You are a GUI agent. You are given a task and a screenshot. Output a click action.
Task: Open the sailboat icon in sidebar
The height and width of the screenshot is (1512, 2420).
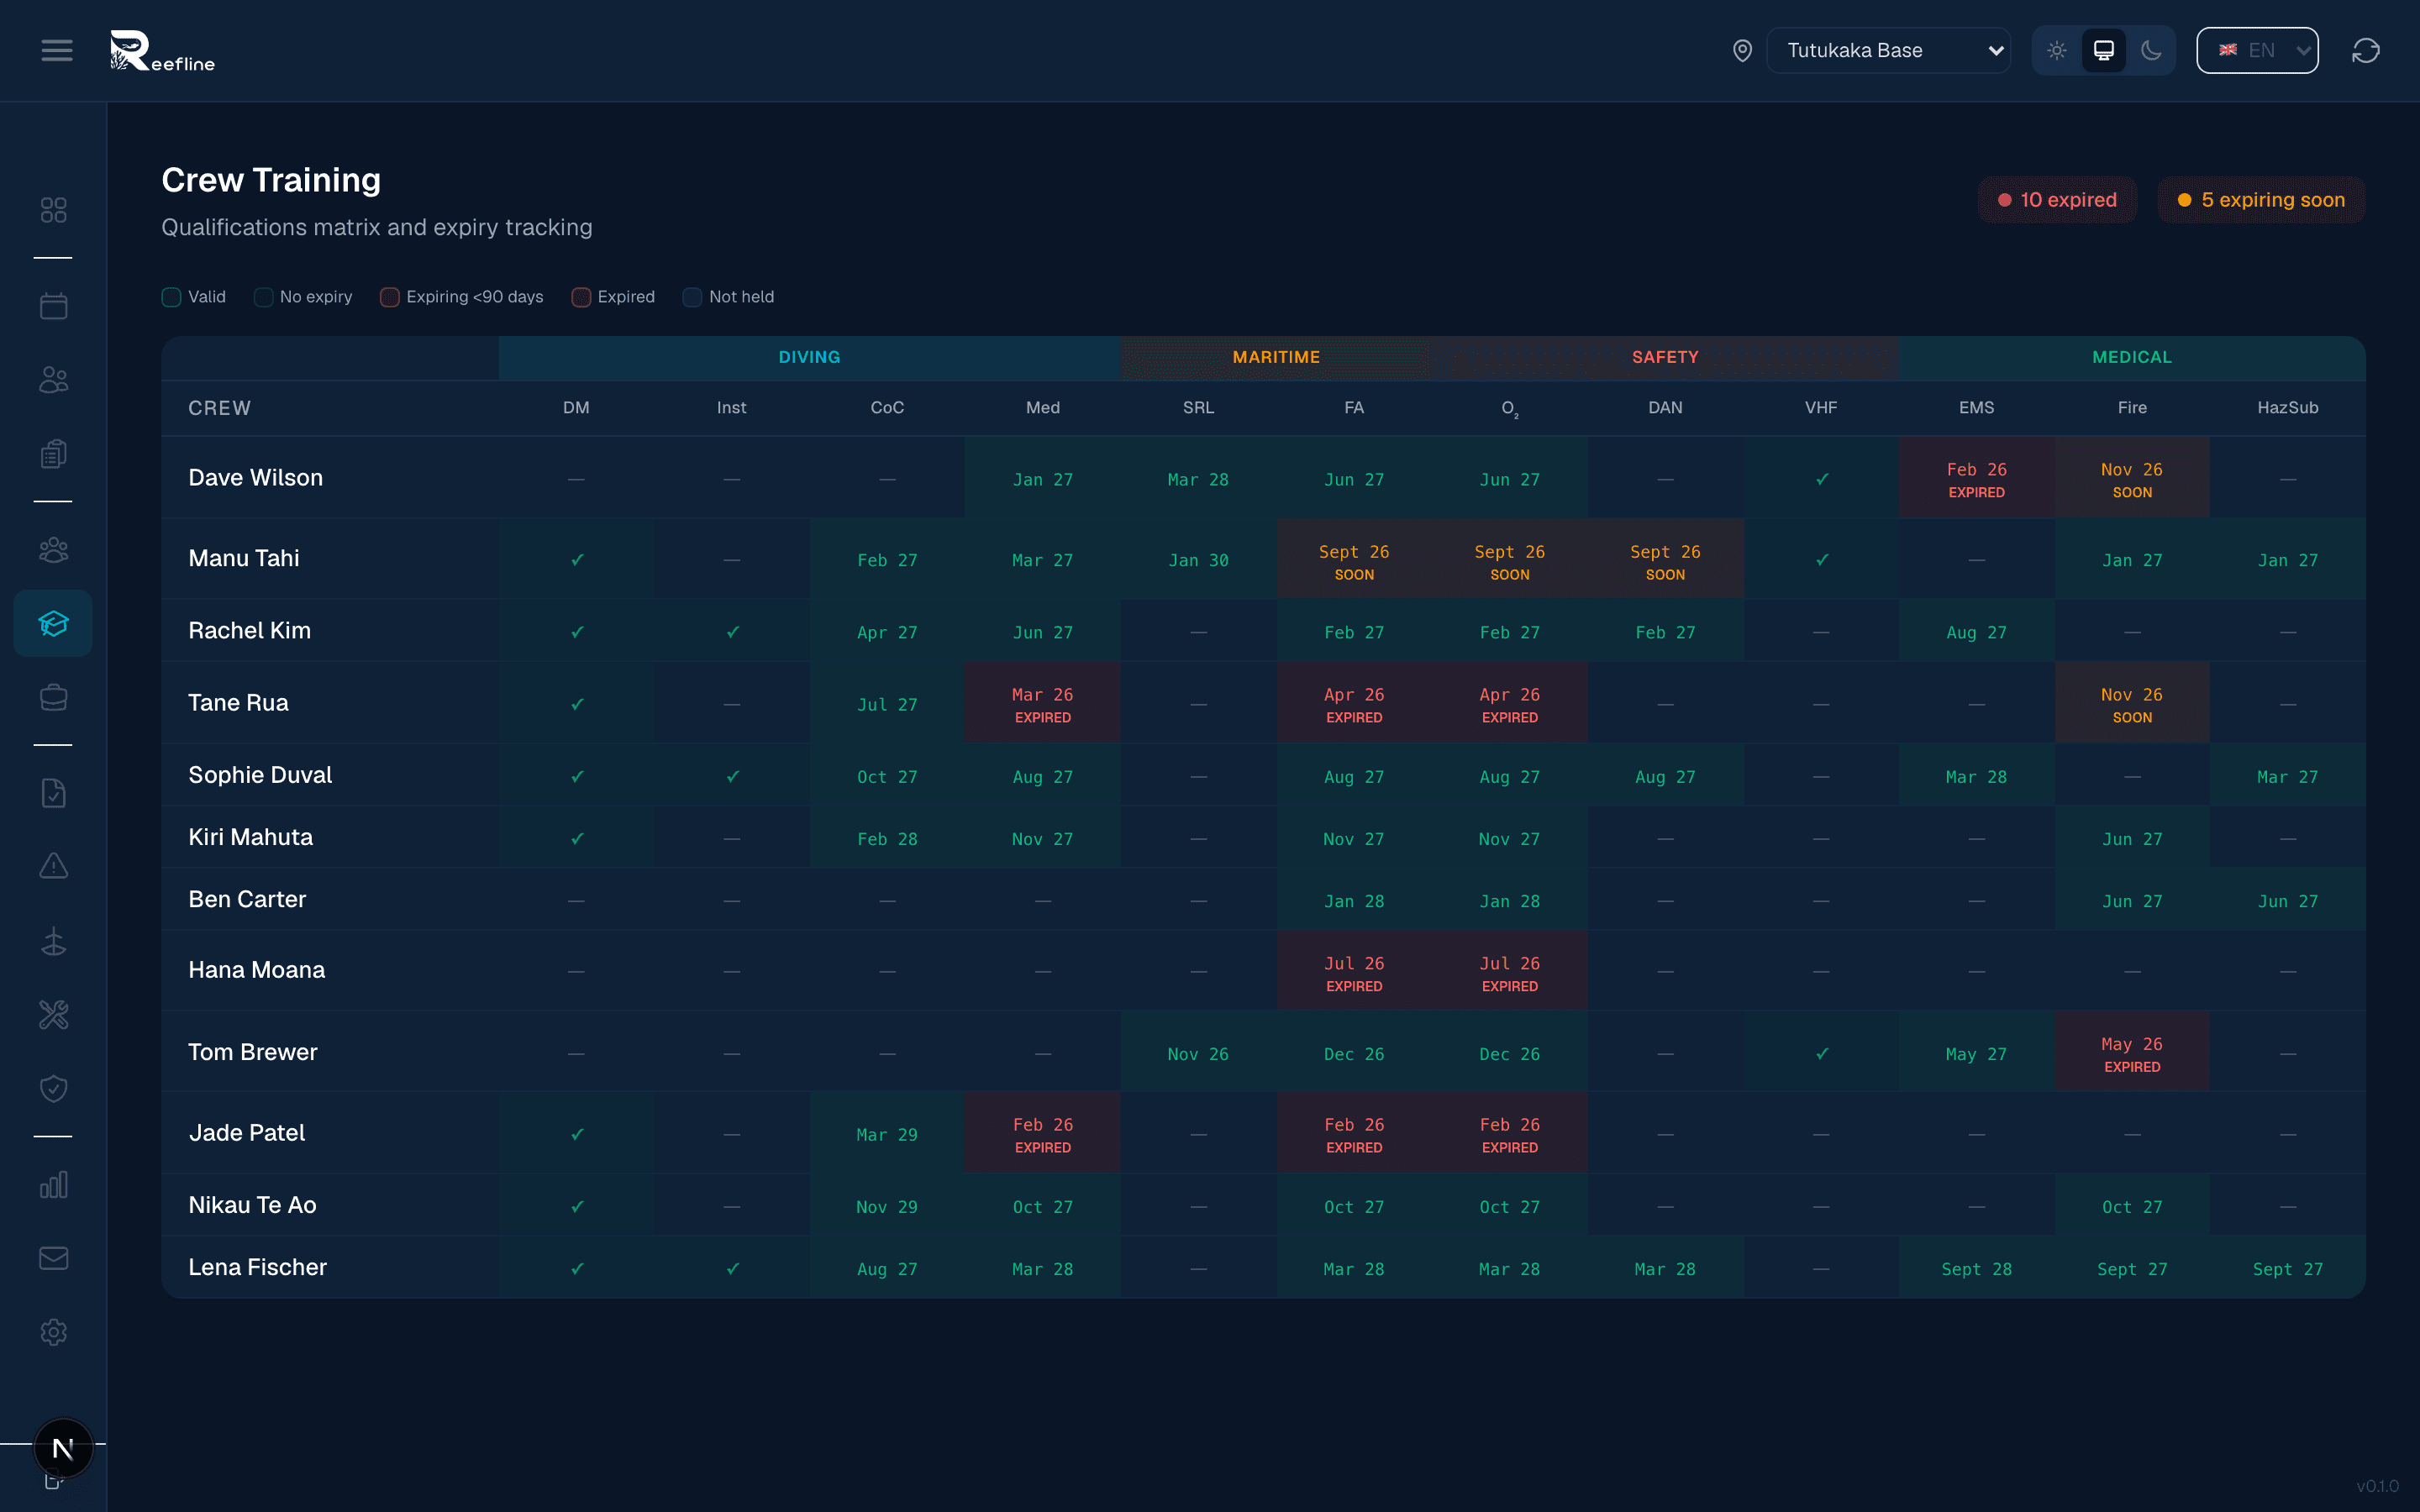click(x=54, y=941)
